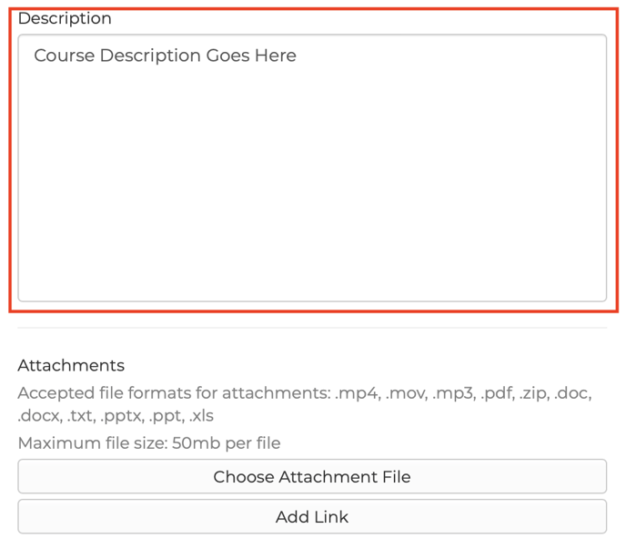Click the Description field label
Screen dimensions: 626x559
tap(65, 18)
